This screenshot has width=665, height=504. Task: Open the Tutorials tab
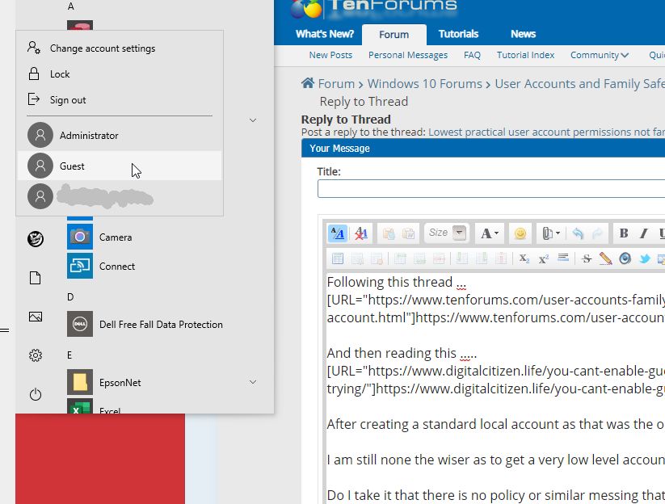click(458, 34)
